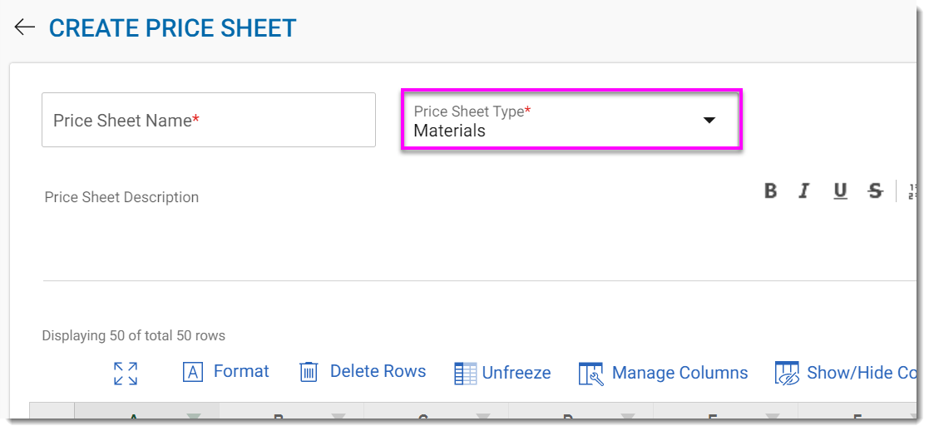The height and width of the screenshot is (431, 929).
Task: Click the Delete Rows text label
Action: pos(378,371)
